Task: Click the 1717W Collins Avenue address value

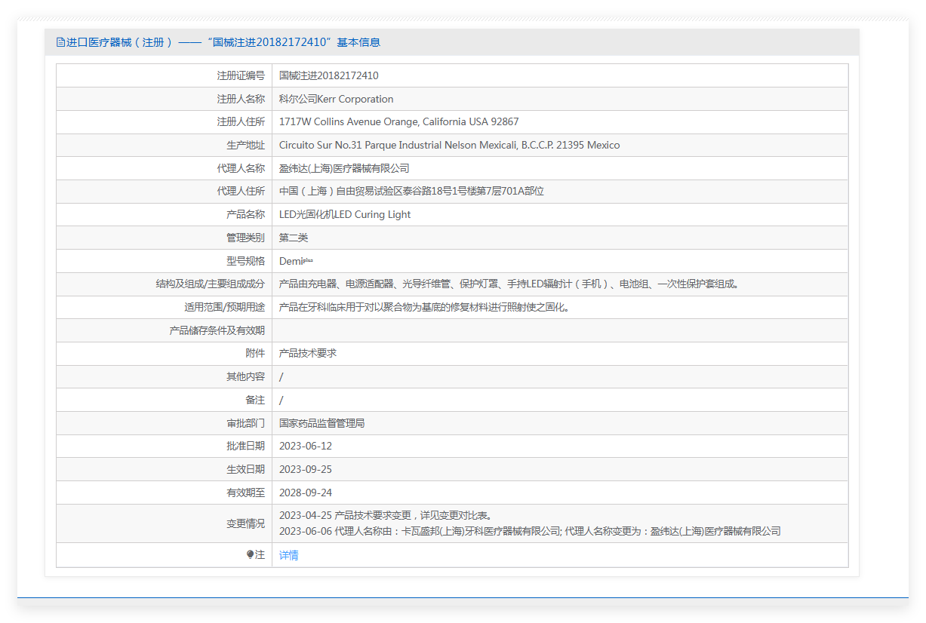Action: [x=399, y=121]
